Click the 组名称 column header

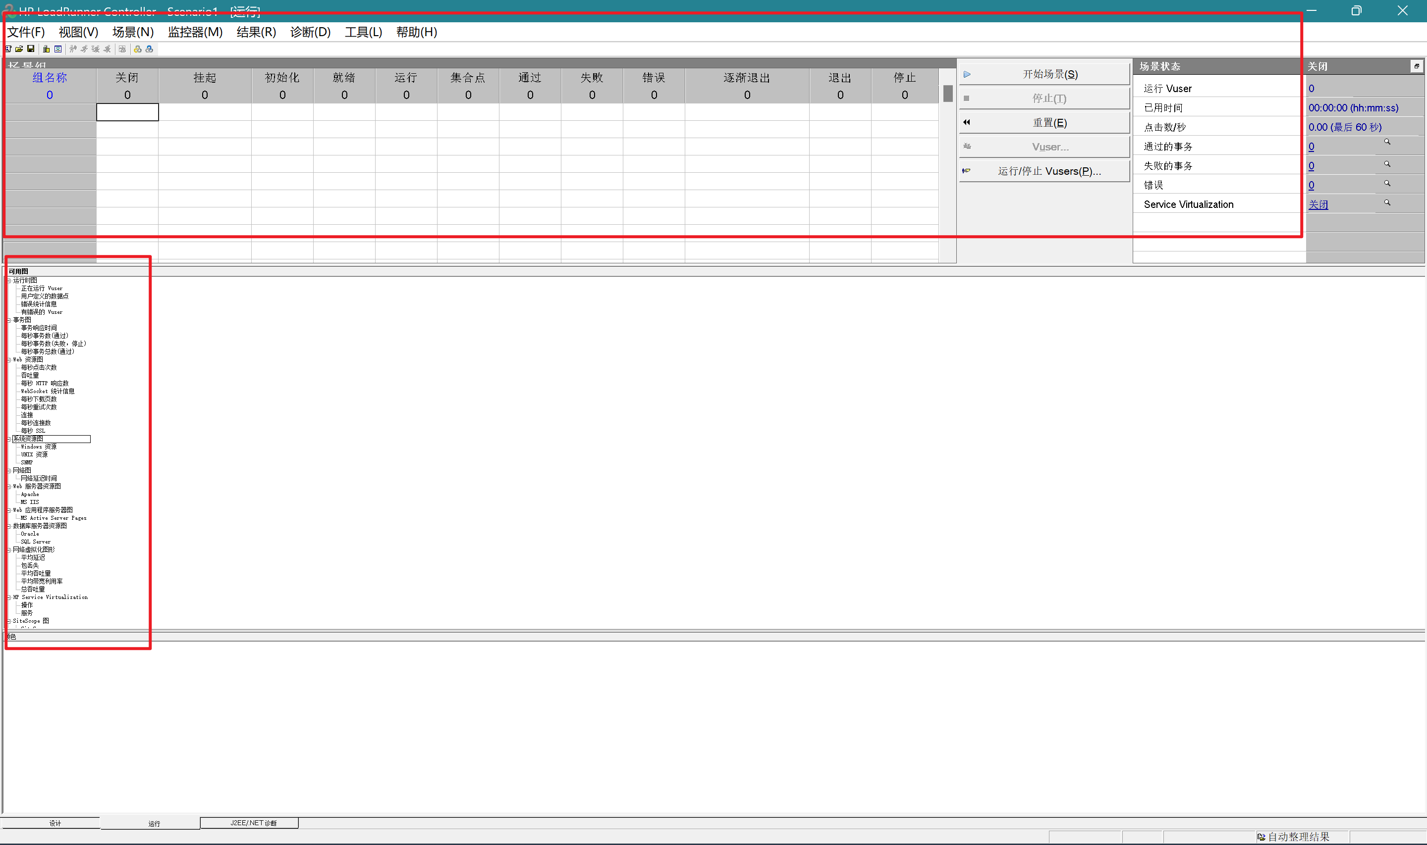click(50, 78)
